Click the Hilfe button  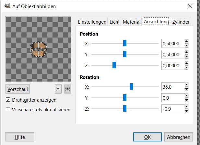tap(20, 137)
